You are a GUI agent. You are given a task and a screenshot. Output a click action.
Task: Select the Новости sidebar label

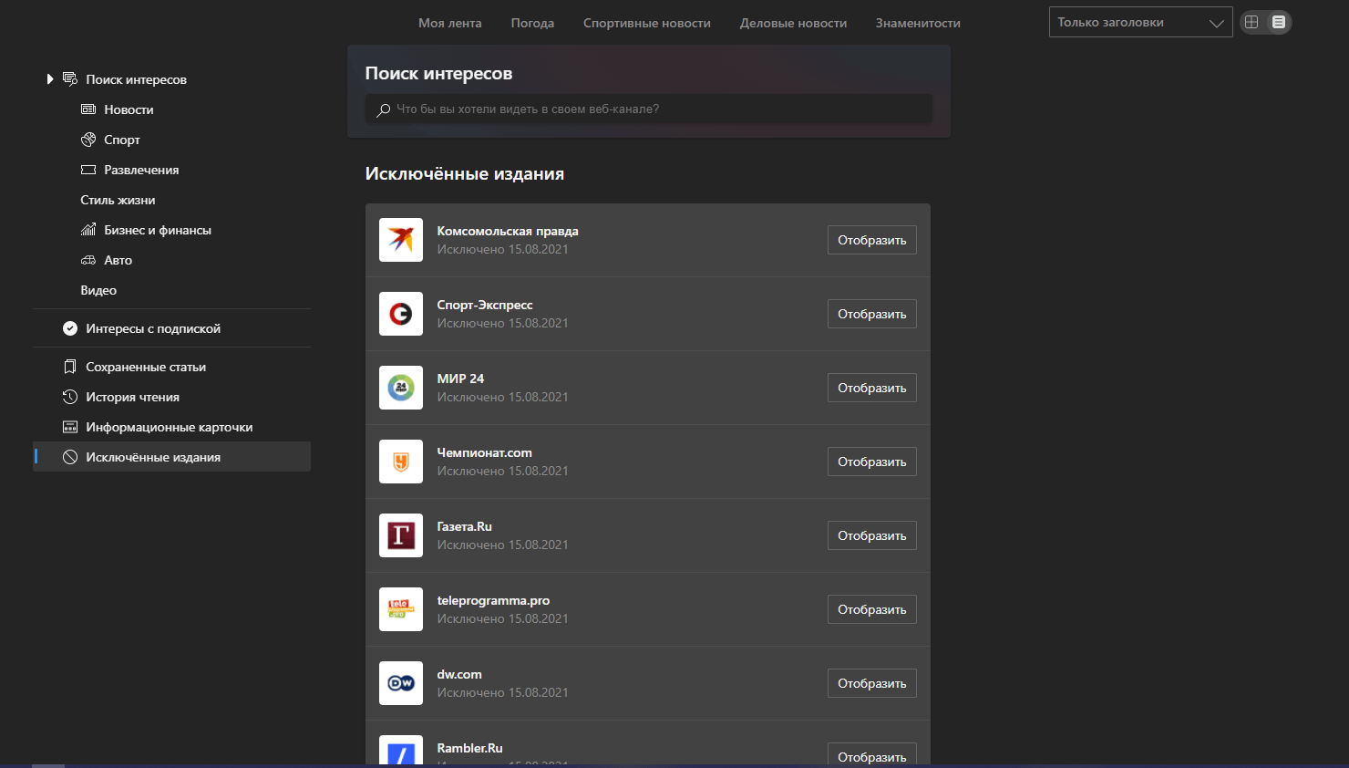pyautogui.click(x=129, y=109)
